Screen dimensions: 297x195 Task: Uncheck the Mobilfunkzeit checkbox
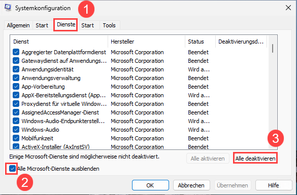pyautogui.click(x=16, y=138)
